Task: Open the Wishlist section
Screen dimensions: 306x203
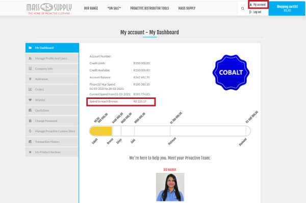Action: tap(52, 100)
